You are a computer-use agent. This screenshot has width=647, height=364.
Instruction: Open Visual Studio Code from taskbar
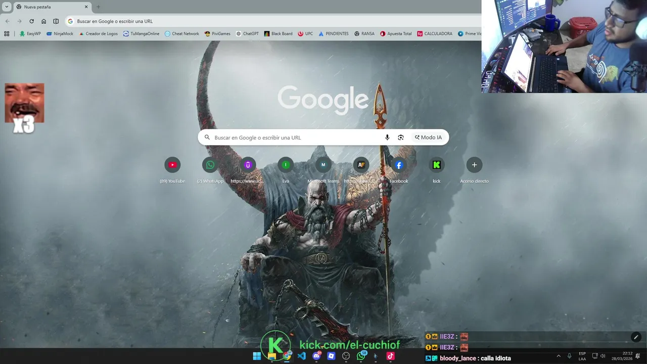302,356
